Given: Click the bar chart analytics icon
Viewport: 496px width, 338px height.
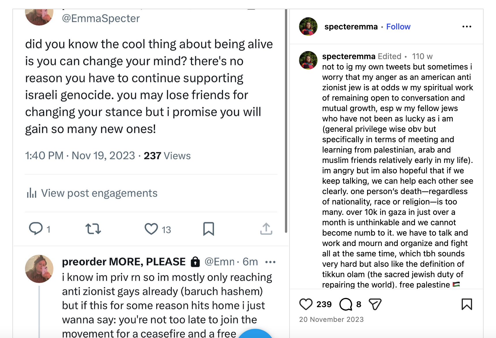Looking at the screenshot, I should 31,193.
